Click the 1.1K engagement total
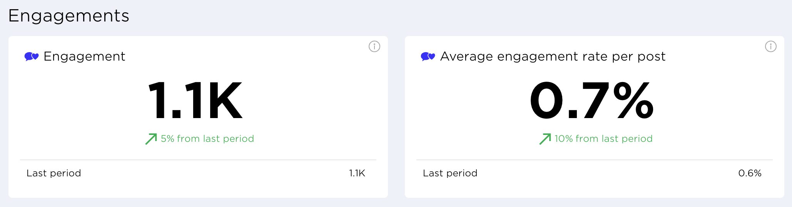Screen dimensions: 792x207 (x=195, y=100)
